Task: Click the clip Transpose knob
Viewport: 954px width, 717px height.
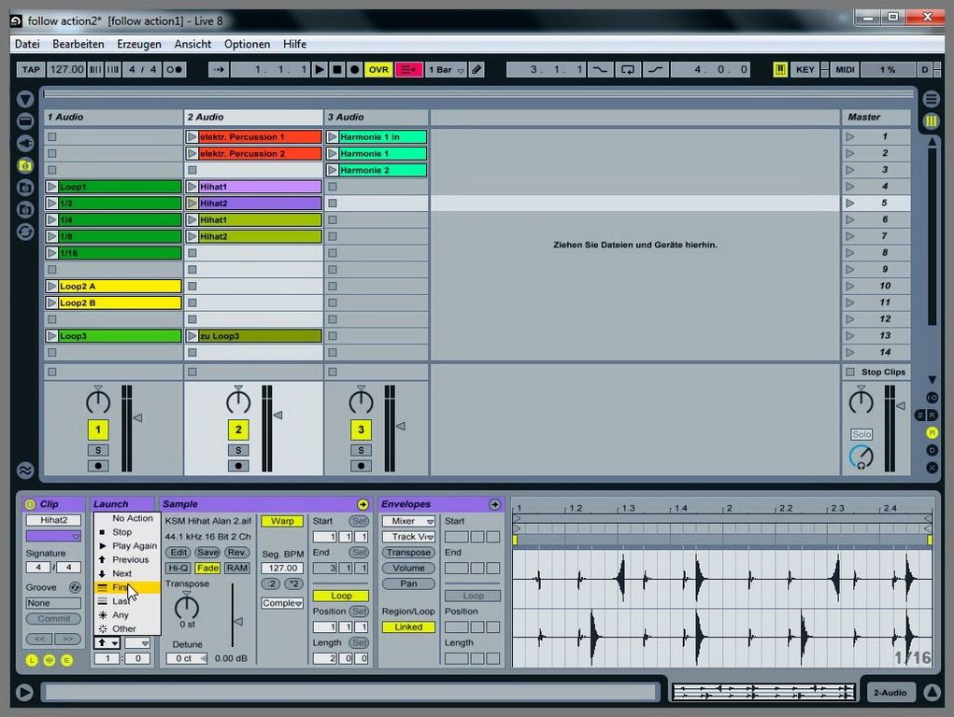Action: (x=187, y=606)
